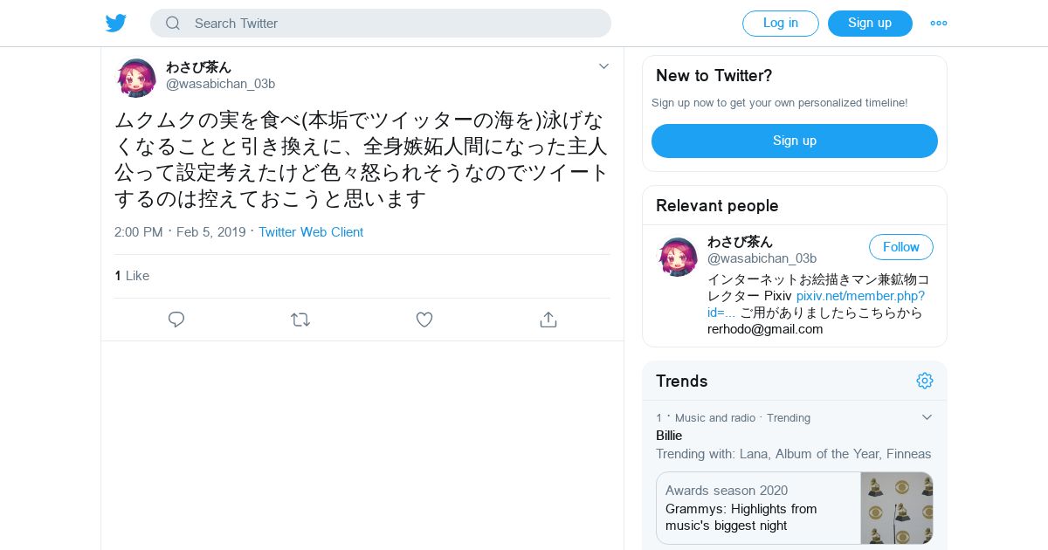
Task: Click the large sidebar Sign up button
Action: [795, 141]
